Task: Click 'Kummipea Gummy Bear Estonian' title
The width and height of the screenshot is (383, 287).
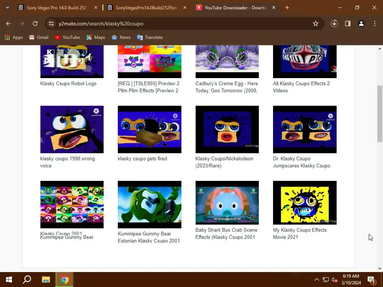Action: tap(149, 237)
